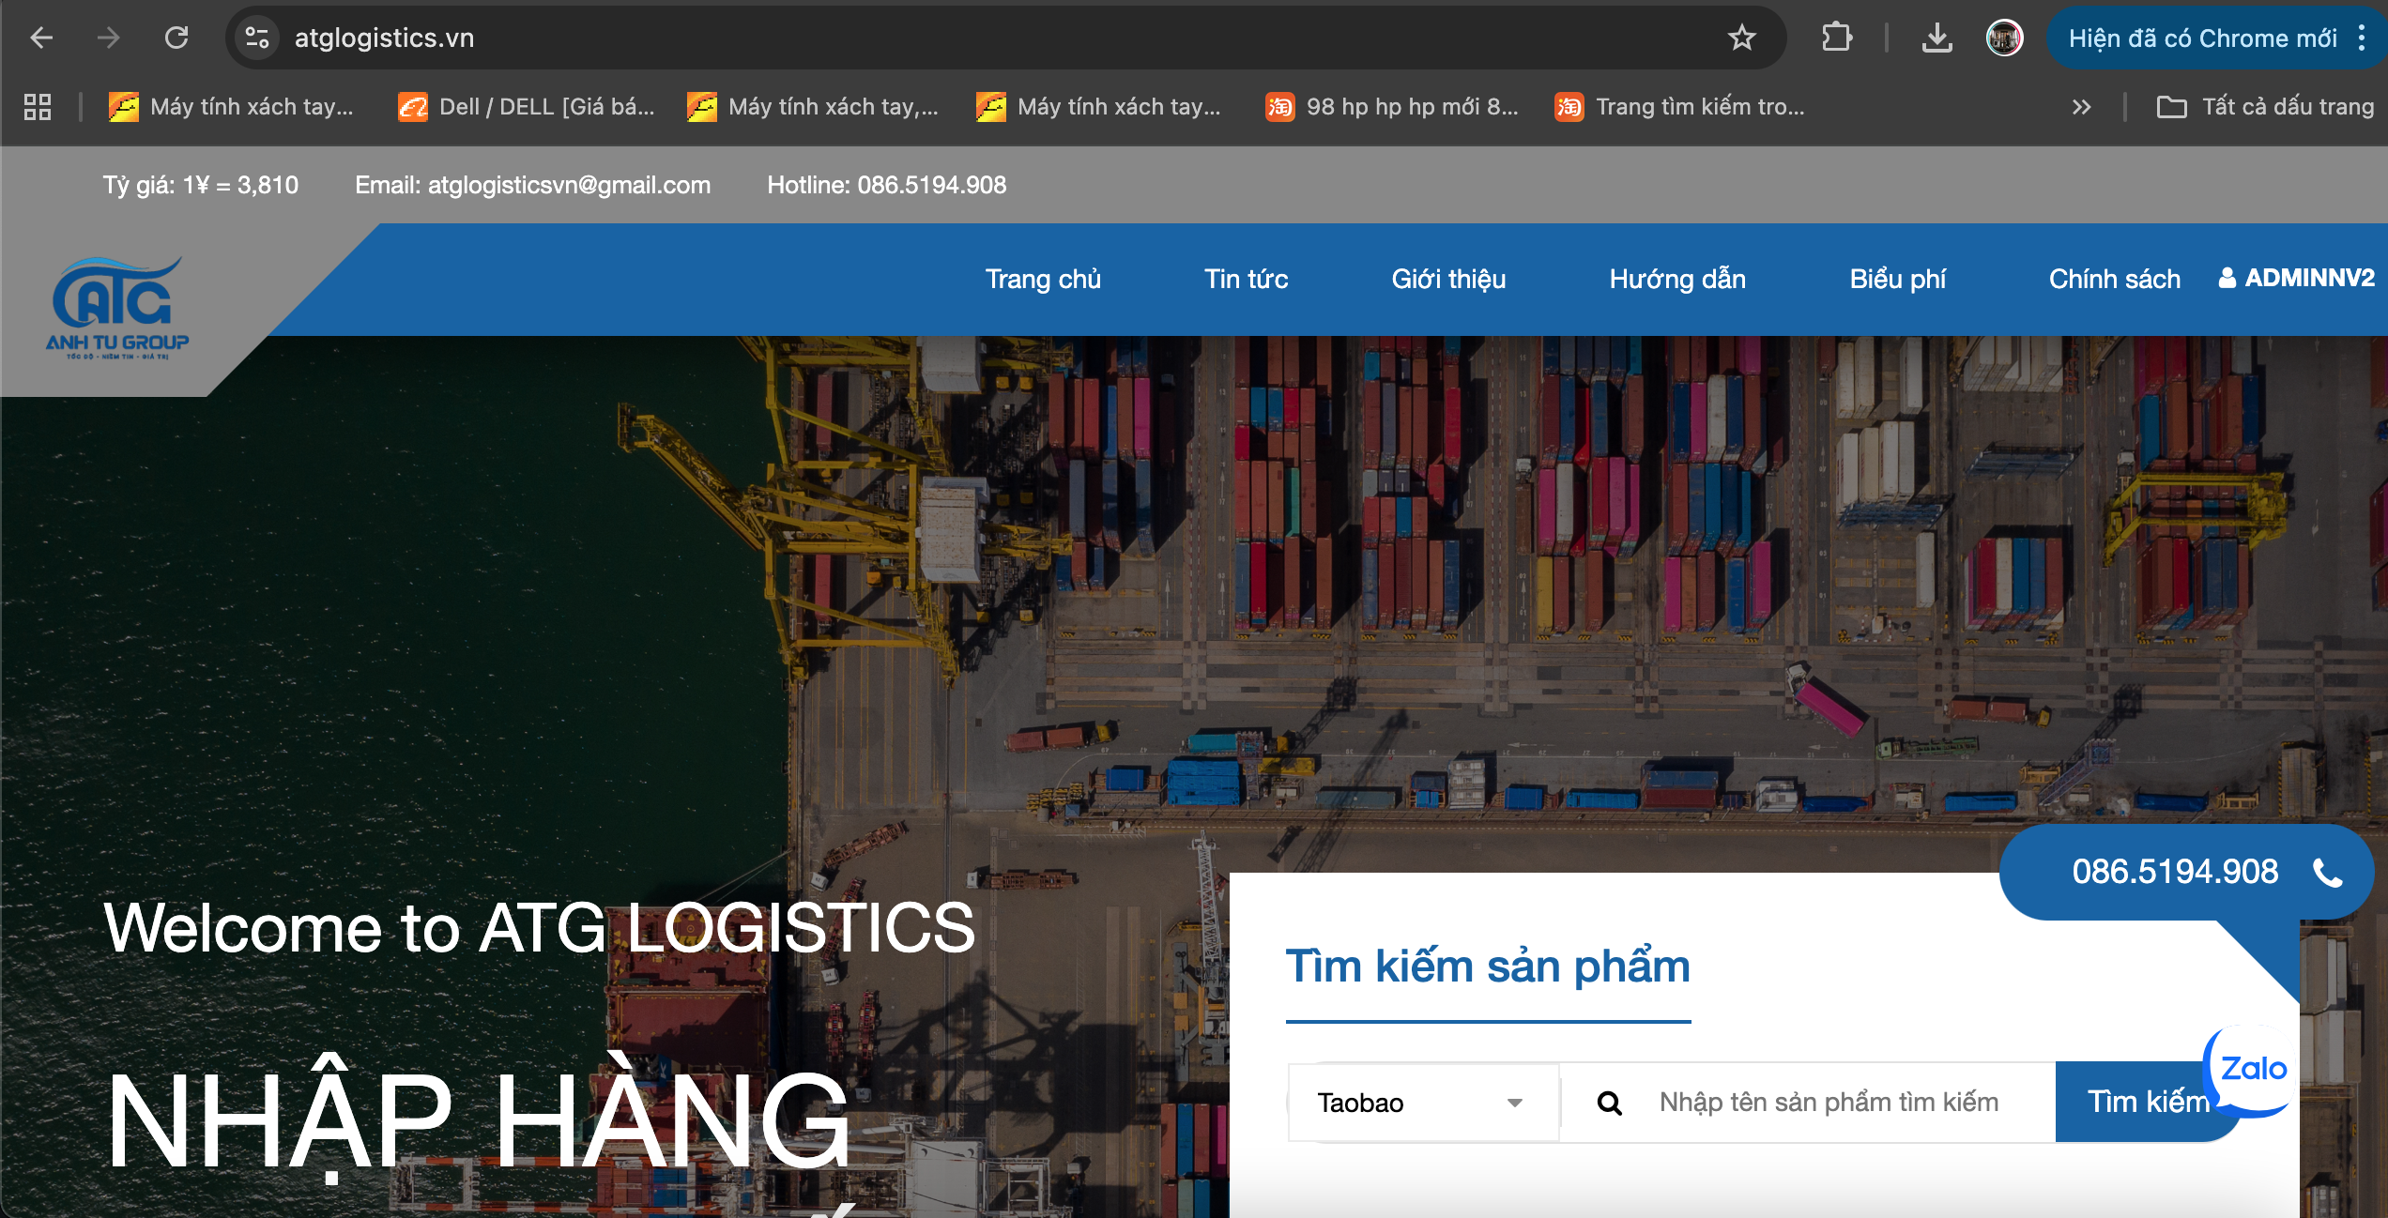Viewport: 2388px width, 1218px height.
Task: Open site information icon in address bar
Action: coord(257,38)
